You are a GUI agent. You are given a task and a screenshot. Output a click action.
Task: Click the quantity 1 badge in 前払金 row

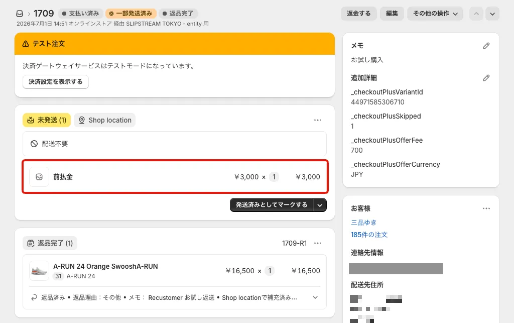(274, 177)
